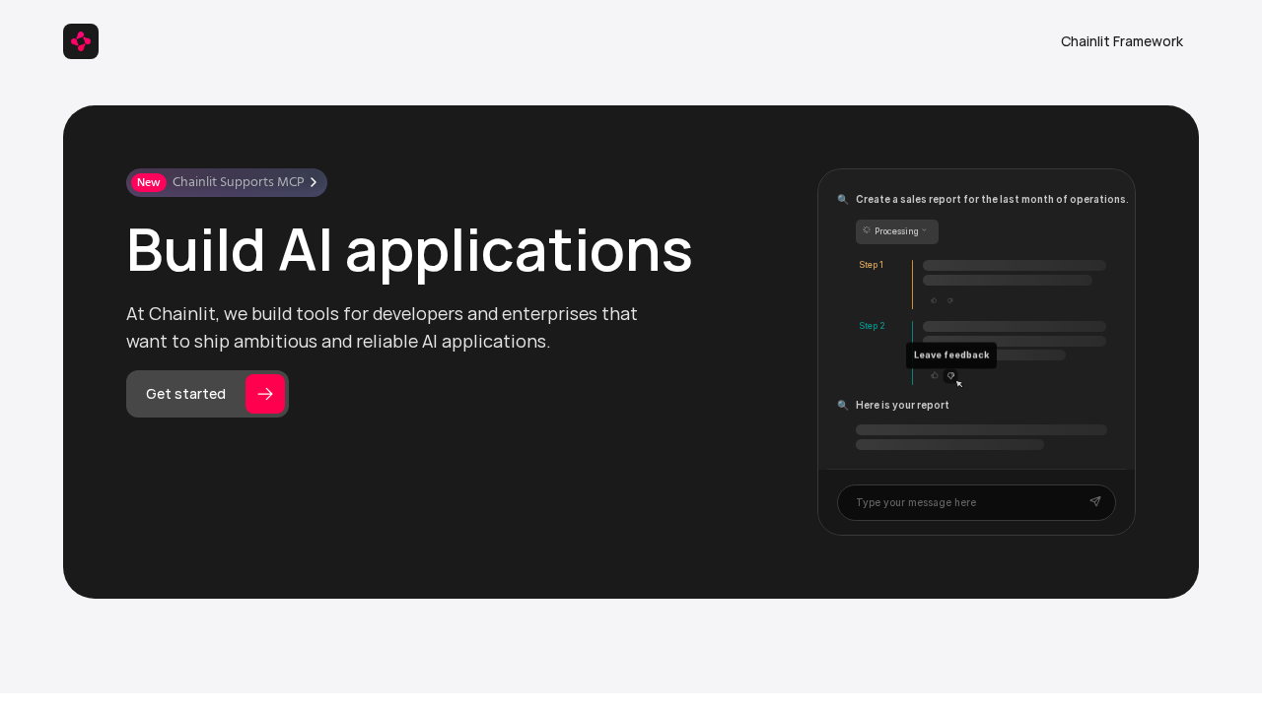Click thumbs up under Step 1

[x=934, y=300]
